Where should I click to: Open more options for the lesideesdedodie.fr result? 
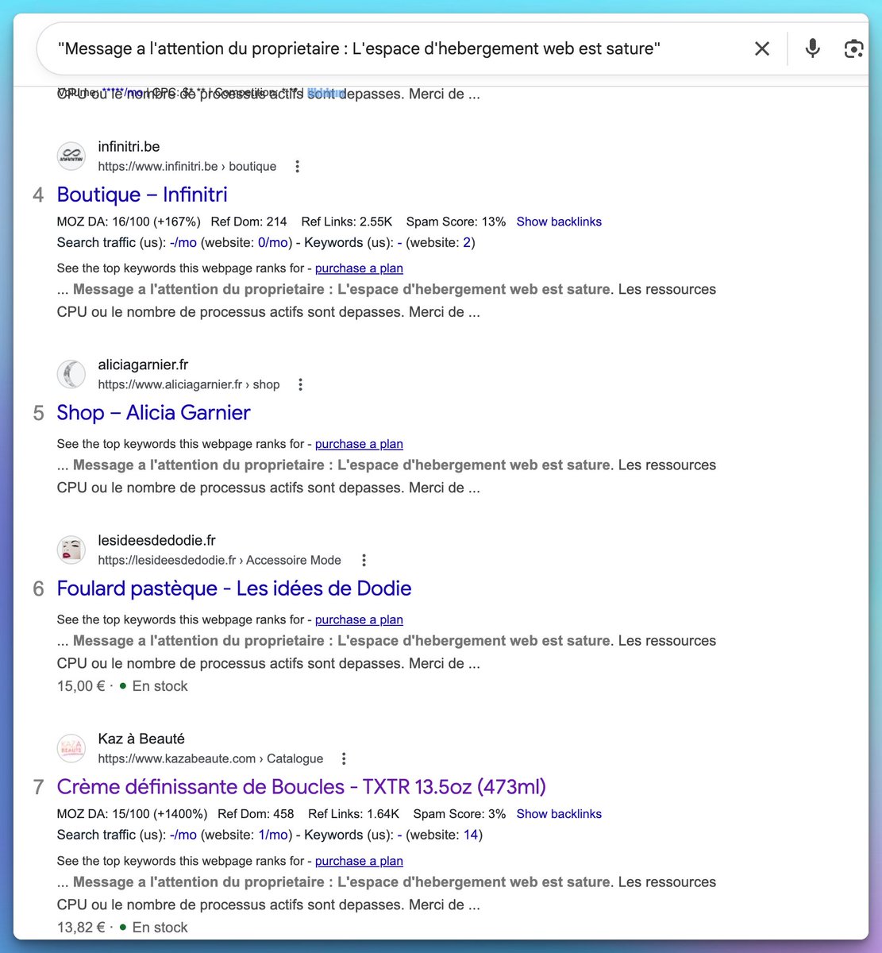(x=364, y=560)
